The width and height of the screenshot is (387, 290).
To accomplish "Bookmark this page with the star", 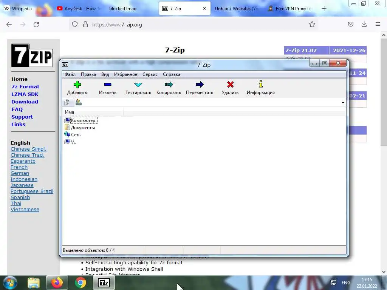I will [312, 24].
